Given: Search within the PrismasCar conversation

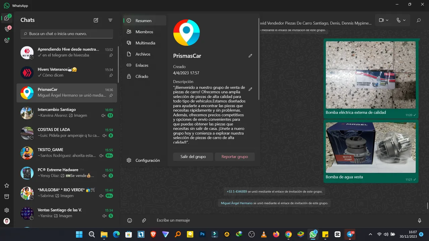Looking at the screenshot, I should pyautogui.click(x=419, y=20).
